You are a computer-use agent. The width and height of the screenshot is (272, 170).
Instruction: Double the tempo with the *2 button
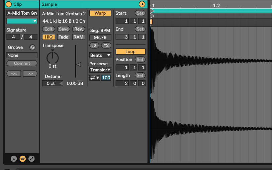(x=106, y=46)
